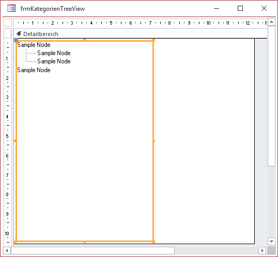The image size is (278, 257).
Task: Click the top-center sizing handle of TreeView
Action: 84,40
